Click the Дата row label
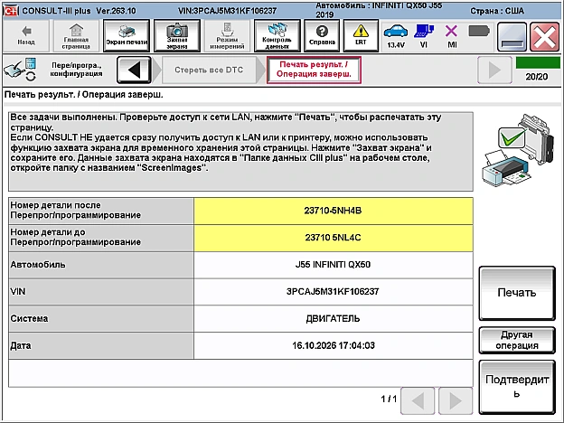This screenshot has width=564, height=423. [x=101, y=345]
